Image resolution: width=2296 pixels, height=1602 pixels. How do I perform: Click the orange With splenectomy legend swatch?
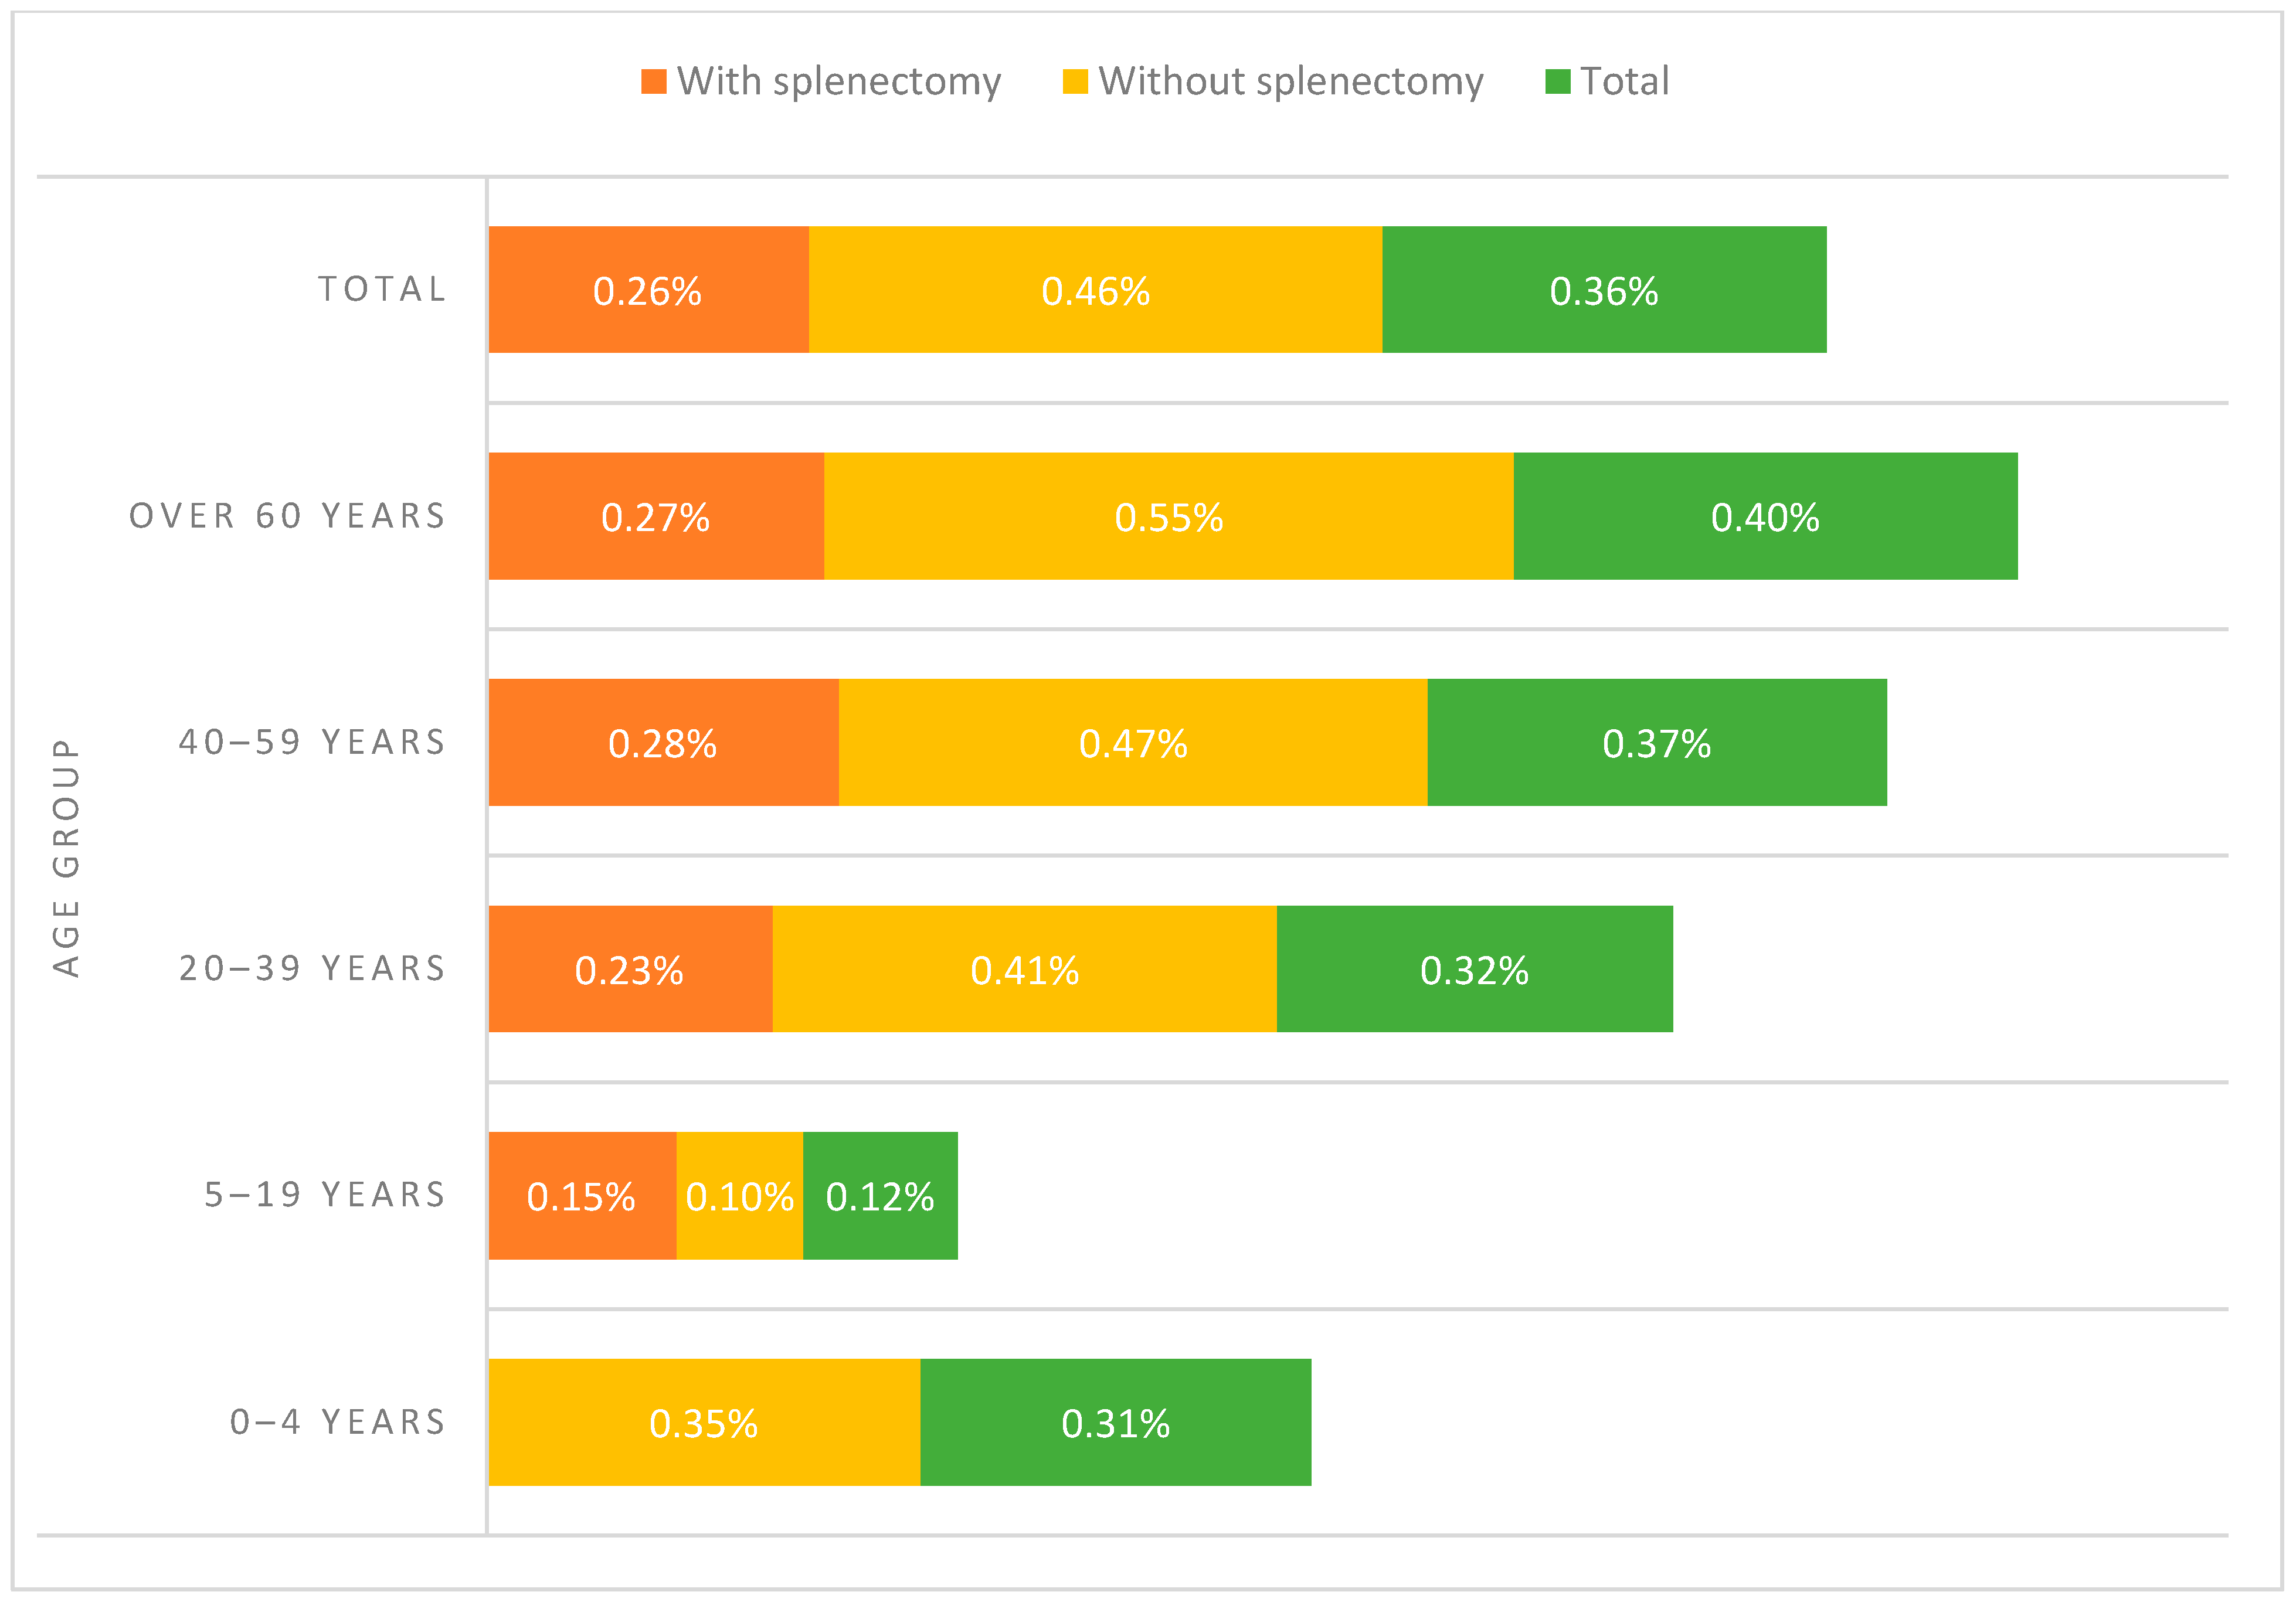653,82
